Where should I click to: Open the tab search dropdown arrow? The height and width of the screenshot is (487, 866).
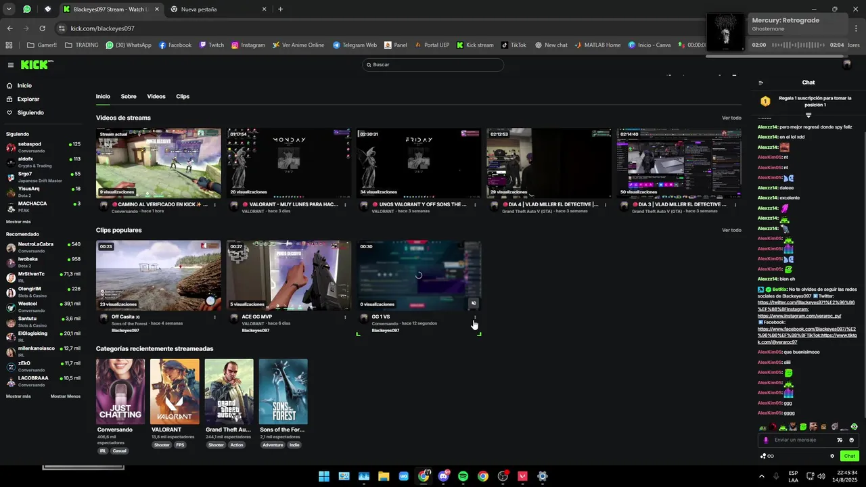tap(9, 9)
